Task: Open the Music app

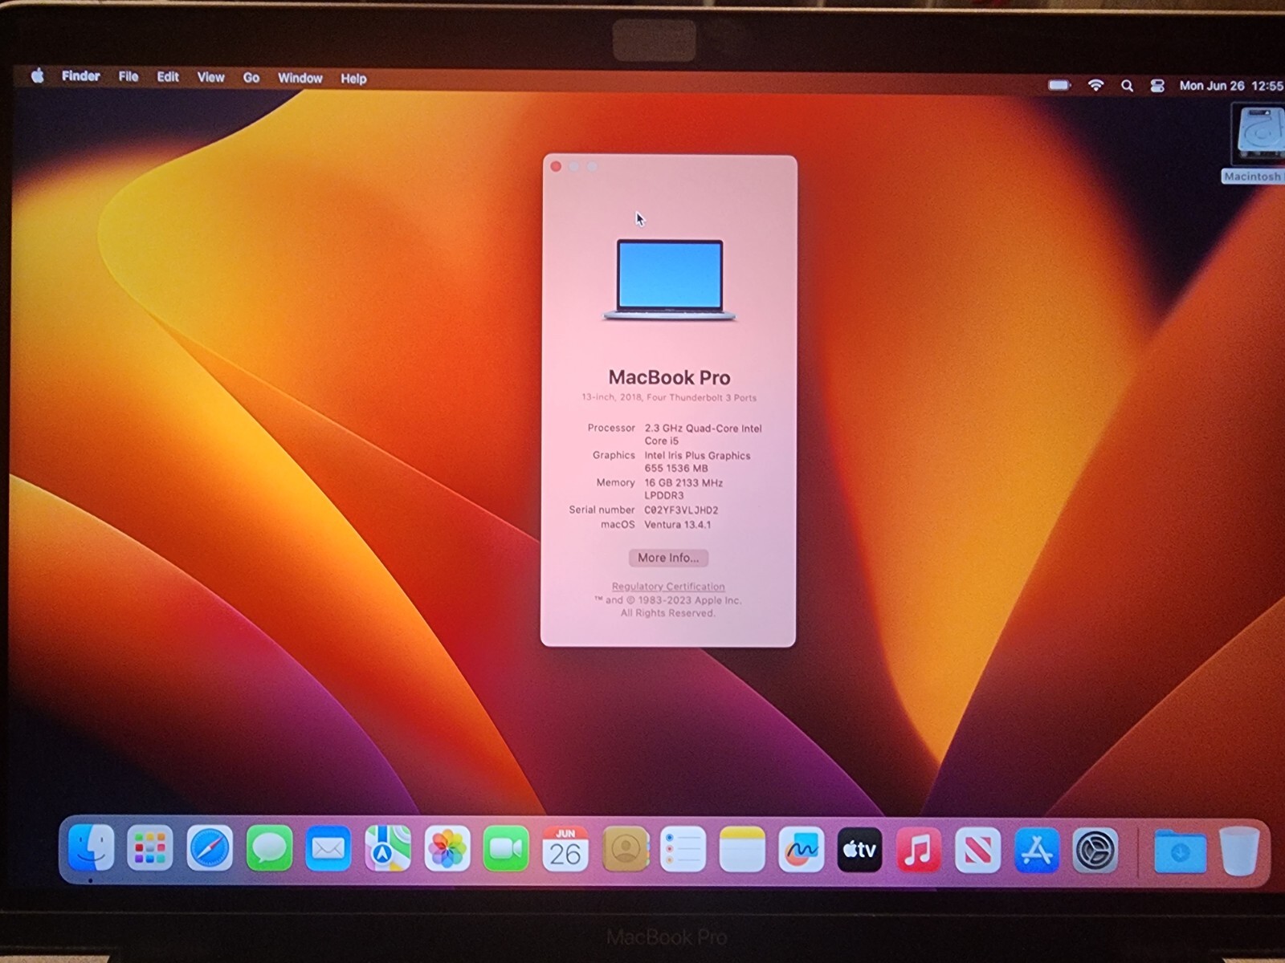Action: pyautogui.click(x=918, y=849)
